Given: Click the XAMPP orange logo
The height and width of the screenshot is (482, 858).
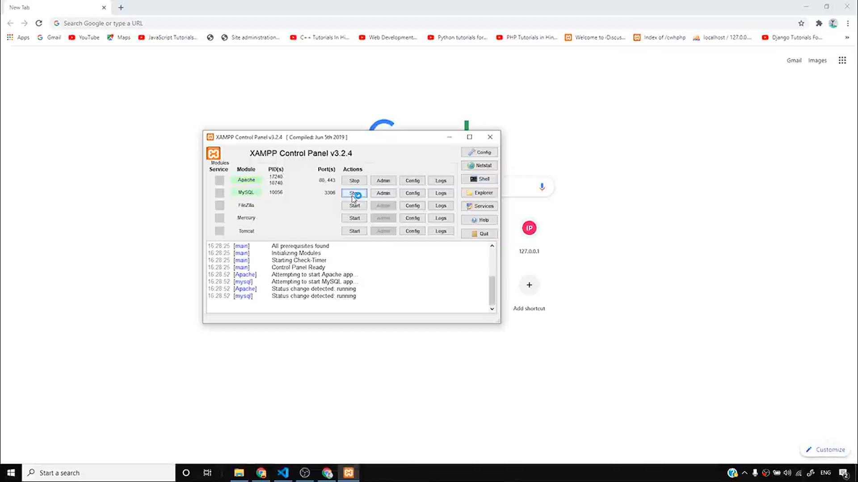Looking at the screenshot, I should [x=213, y=154].
